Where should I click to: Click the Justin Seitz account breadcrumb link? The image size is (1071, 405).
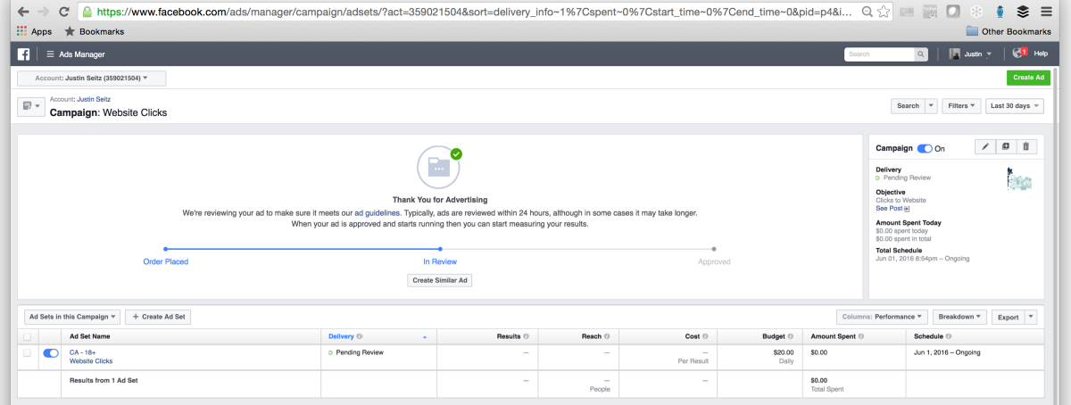(x=95, y=99)
